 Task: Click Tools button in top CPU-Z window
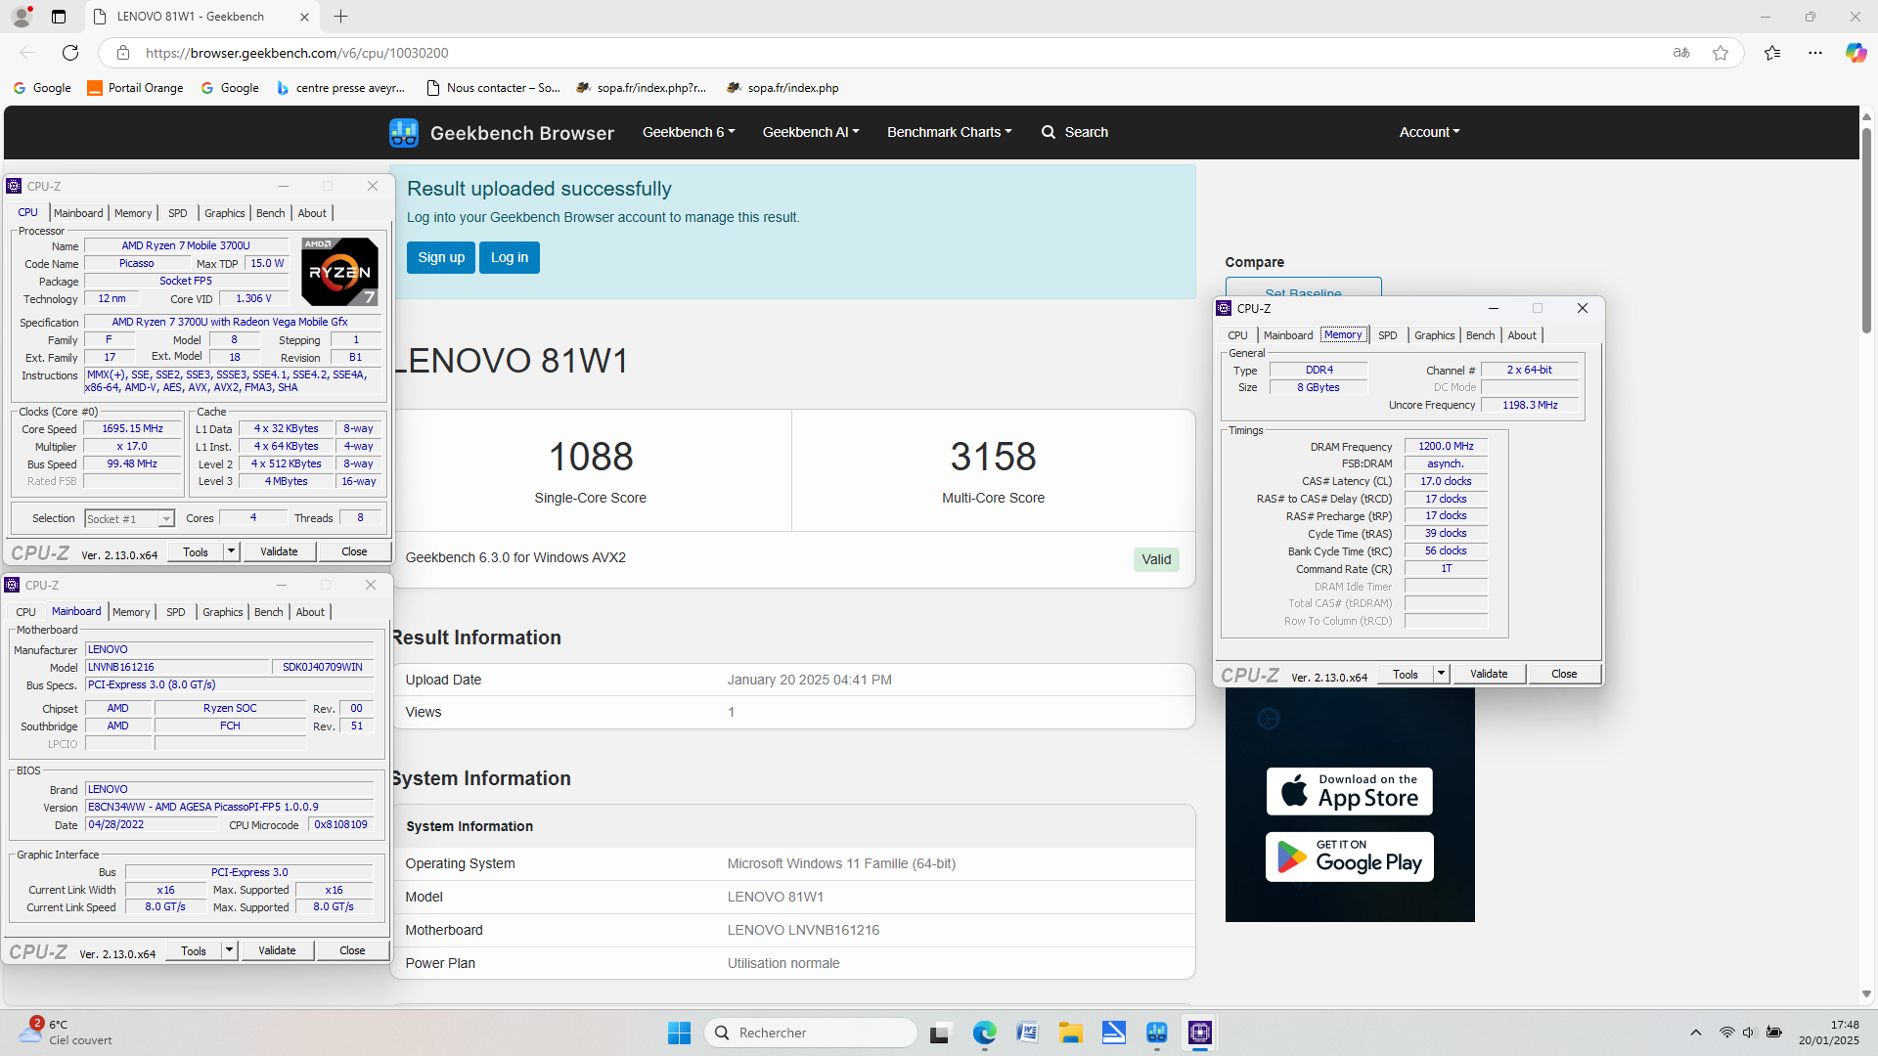coord(196,551)
